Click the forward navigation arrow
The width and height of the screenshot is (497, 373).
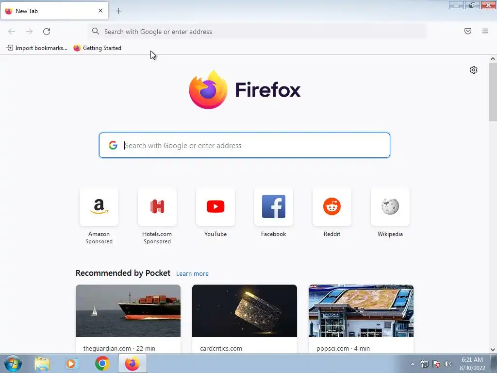29,32
